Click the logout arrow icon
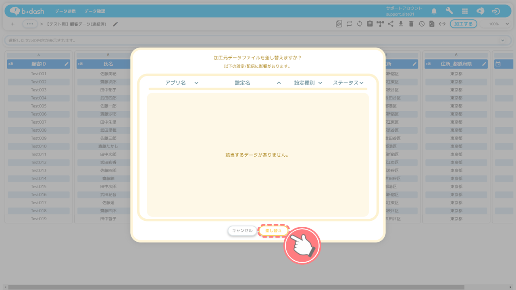The height and width of the screenshot is (290, 516). [496, 11]
